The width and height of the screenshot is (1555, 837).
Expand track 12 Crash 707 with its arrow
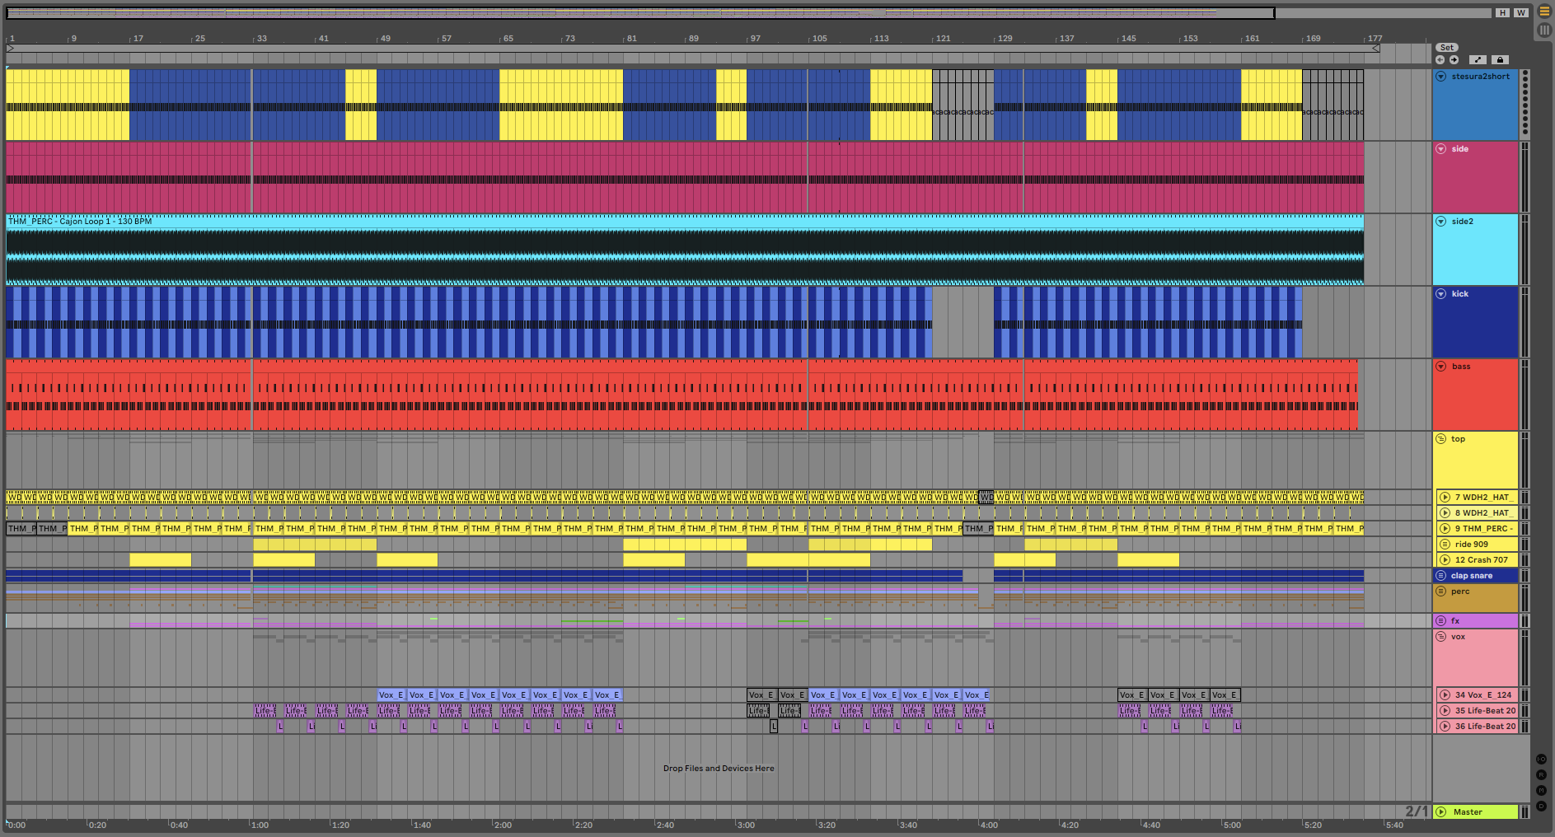click(x=1445, y=560)
